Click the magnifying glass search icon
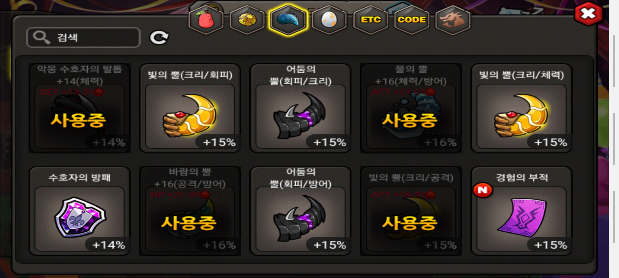Screen dimensions: 619x278 pos(41,38)
